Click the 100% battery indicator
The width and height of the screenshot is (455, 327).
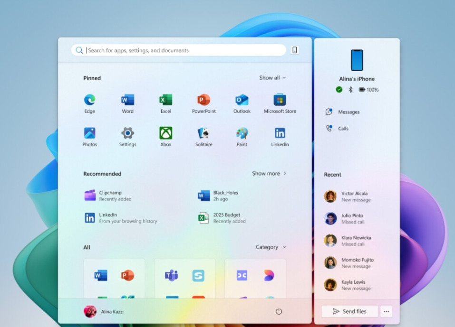click(368, 90)
